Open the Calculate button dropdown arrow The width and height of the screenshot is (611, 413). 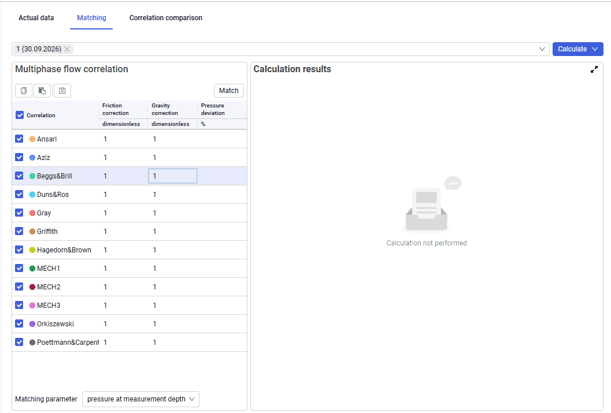595,49
